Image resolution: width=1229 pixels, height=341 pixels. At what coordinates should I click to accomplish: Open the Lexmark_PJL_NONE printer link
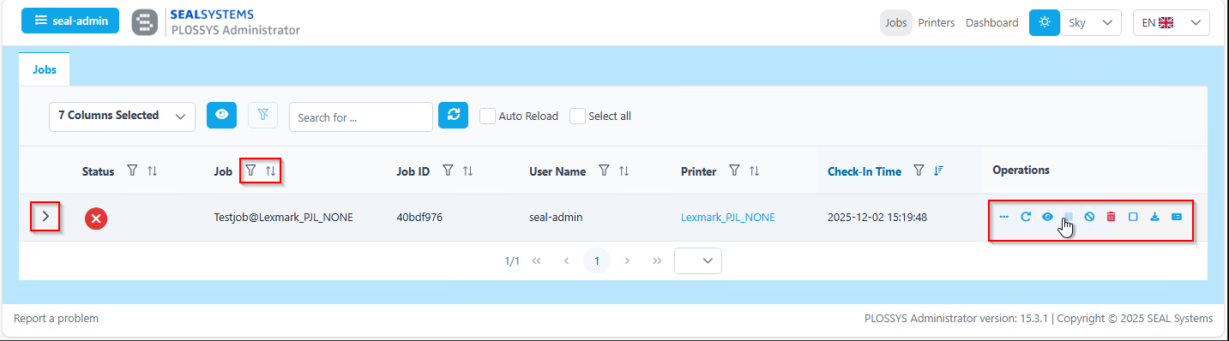tap(728, 218)
